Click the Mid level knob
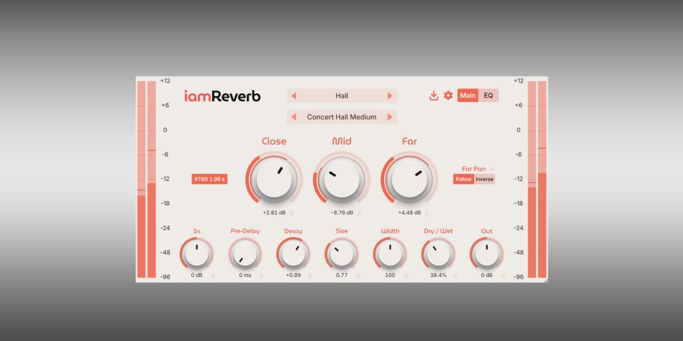683x341 pixels. (x=342, y=179)
